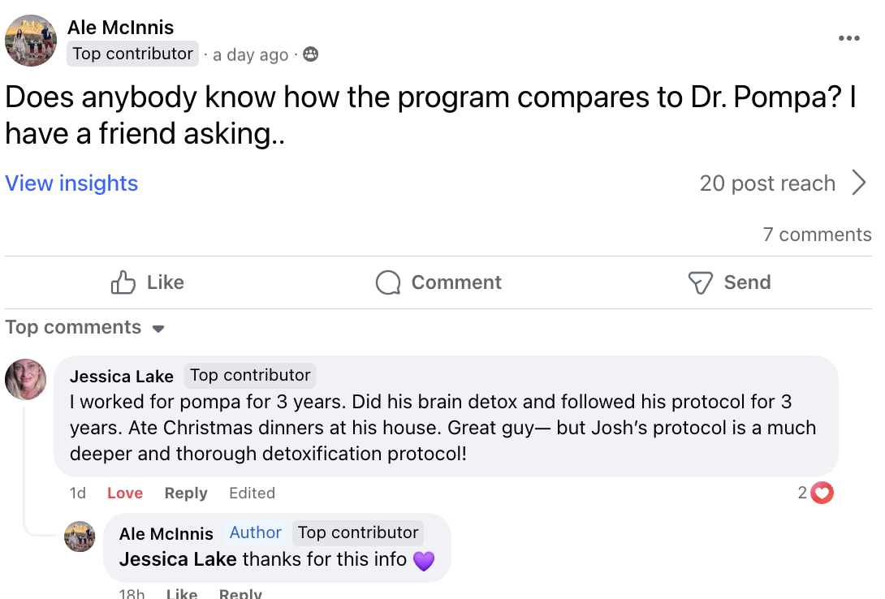The height and width of the screenshot is (599, 885).
Task: Reply to Jessica Lake's comment
Action: tap(186, 493)
